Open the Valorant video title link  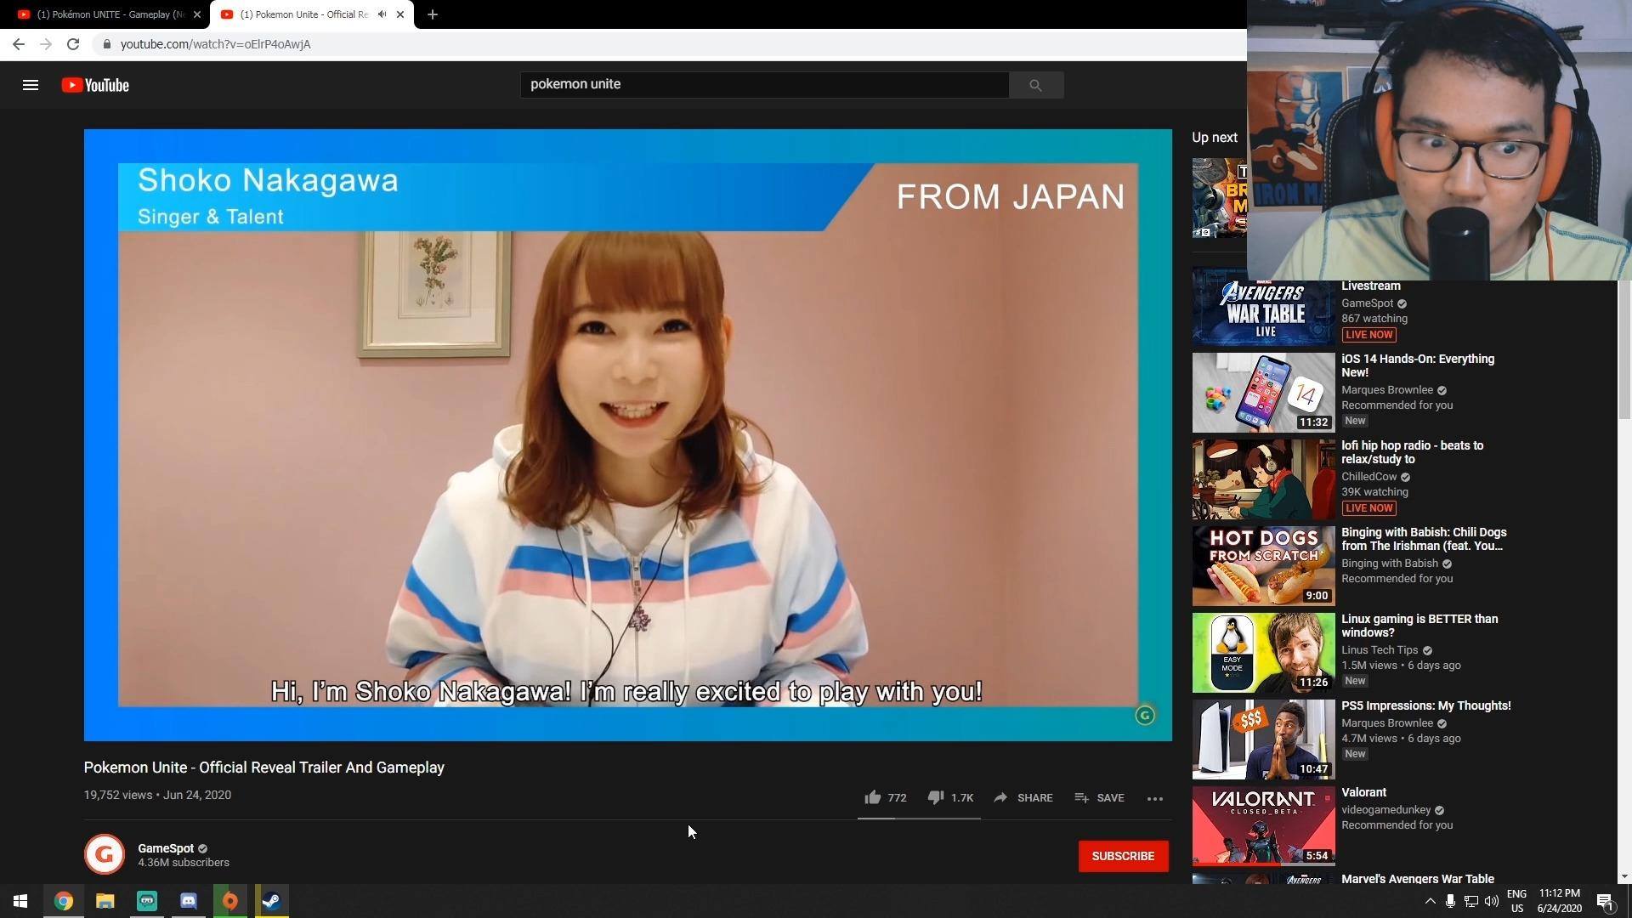1363,792
